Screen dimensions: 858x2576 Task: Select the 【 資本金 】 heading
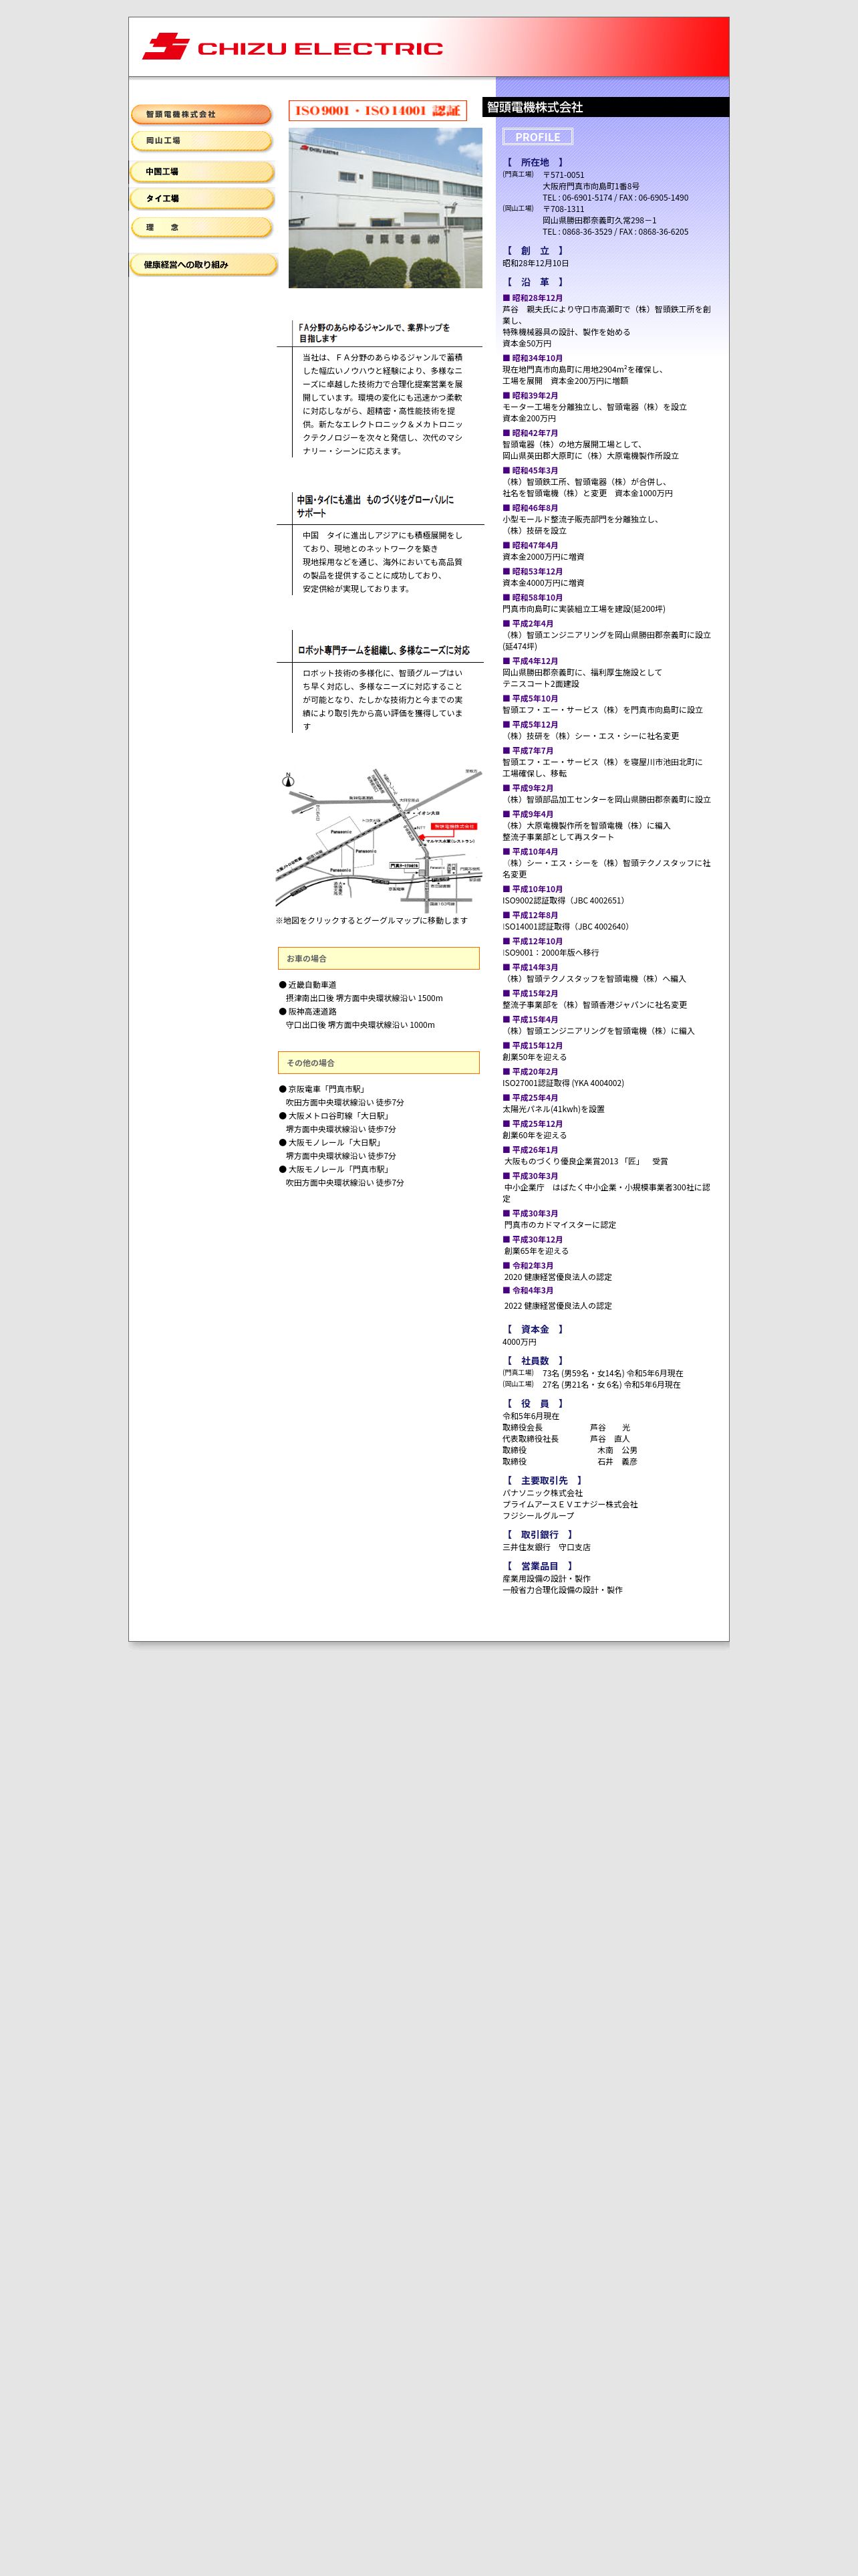(535, 1330)
